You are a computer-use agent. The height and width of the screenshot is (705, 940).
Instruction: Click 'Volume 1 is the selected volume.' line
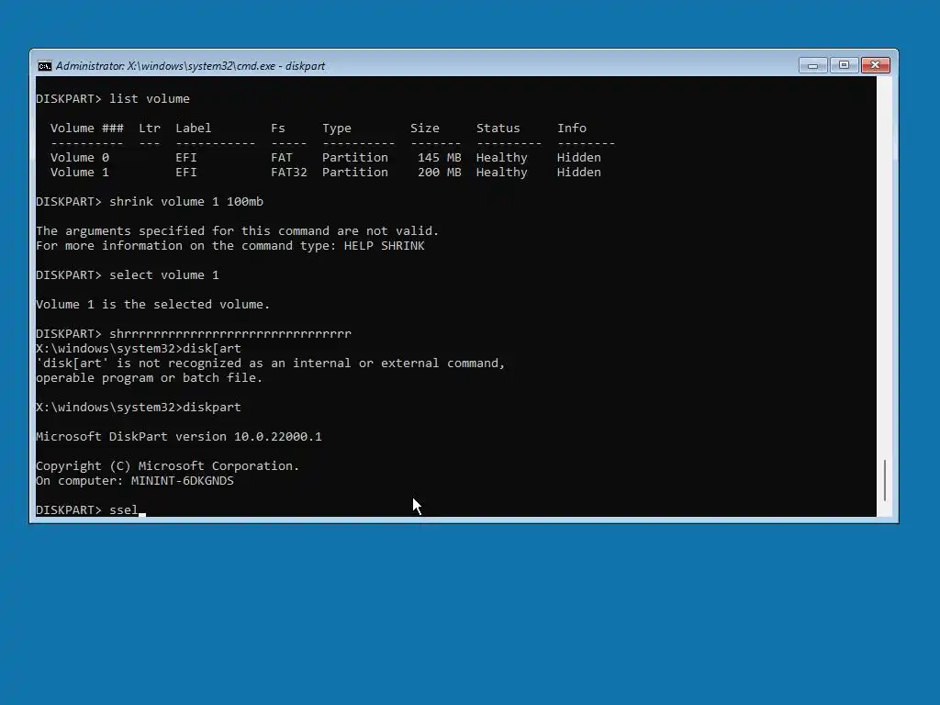tap(153, 305)
